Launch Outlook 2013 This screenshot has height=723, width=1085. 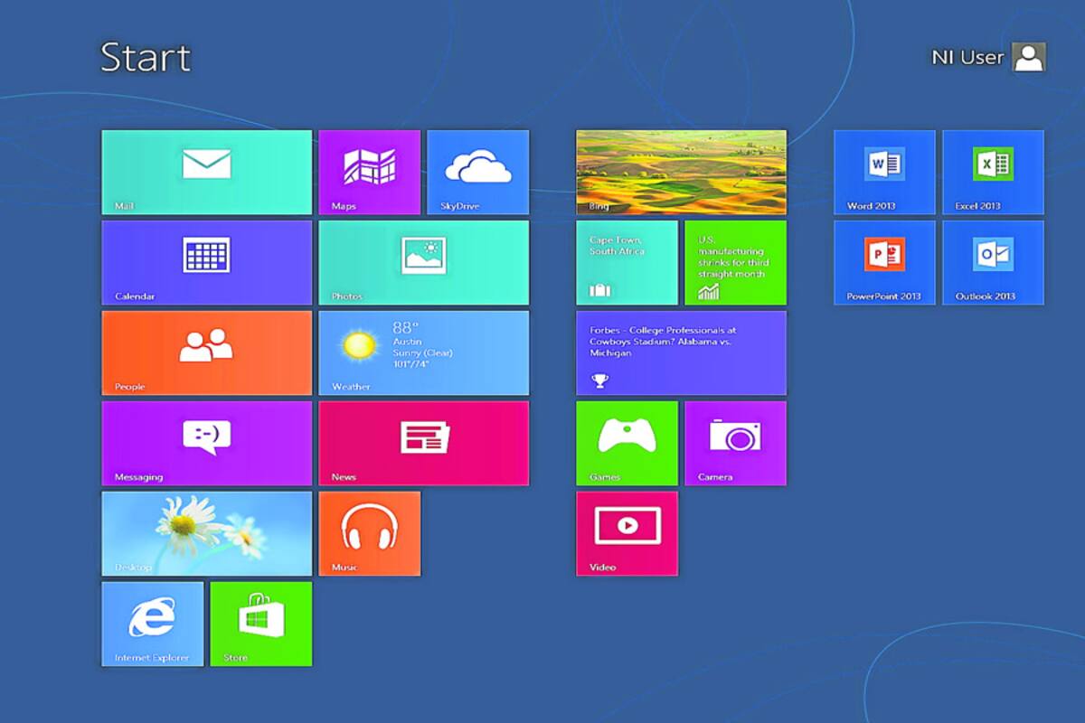coord(993,262)
